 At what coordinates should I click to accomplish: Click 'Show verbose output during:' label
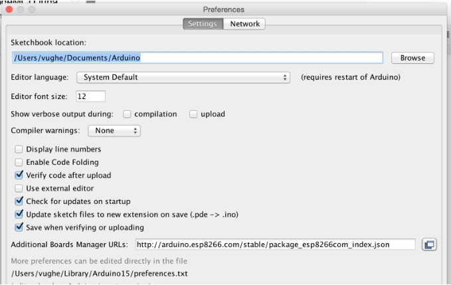[x=62, y=114]
